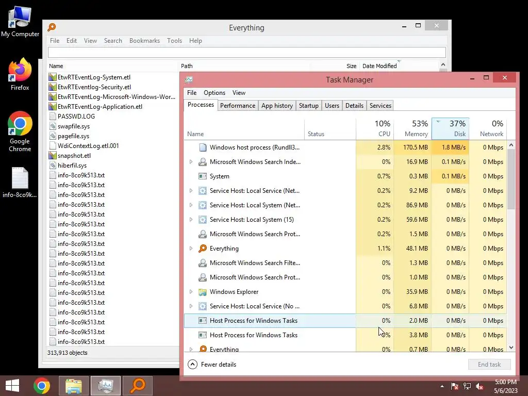Image resolution: width=528 pixels, height=396 pixels.
Task: Click Everything list scroll up arrow
Action: coord(443,64)
